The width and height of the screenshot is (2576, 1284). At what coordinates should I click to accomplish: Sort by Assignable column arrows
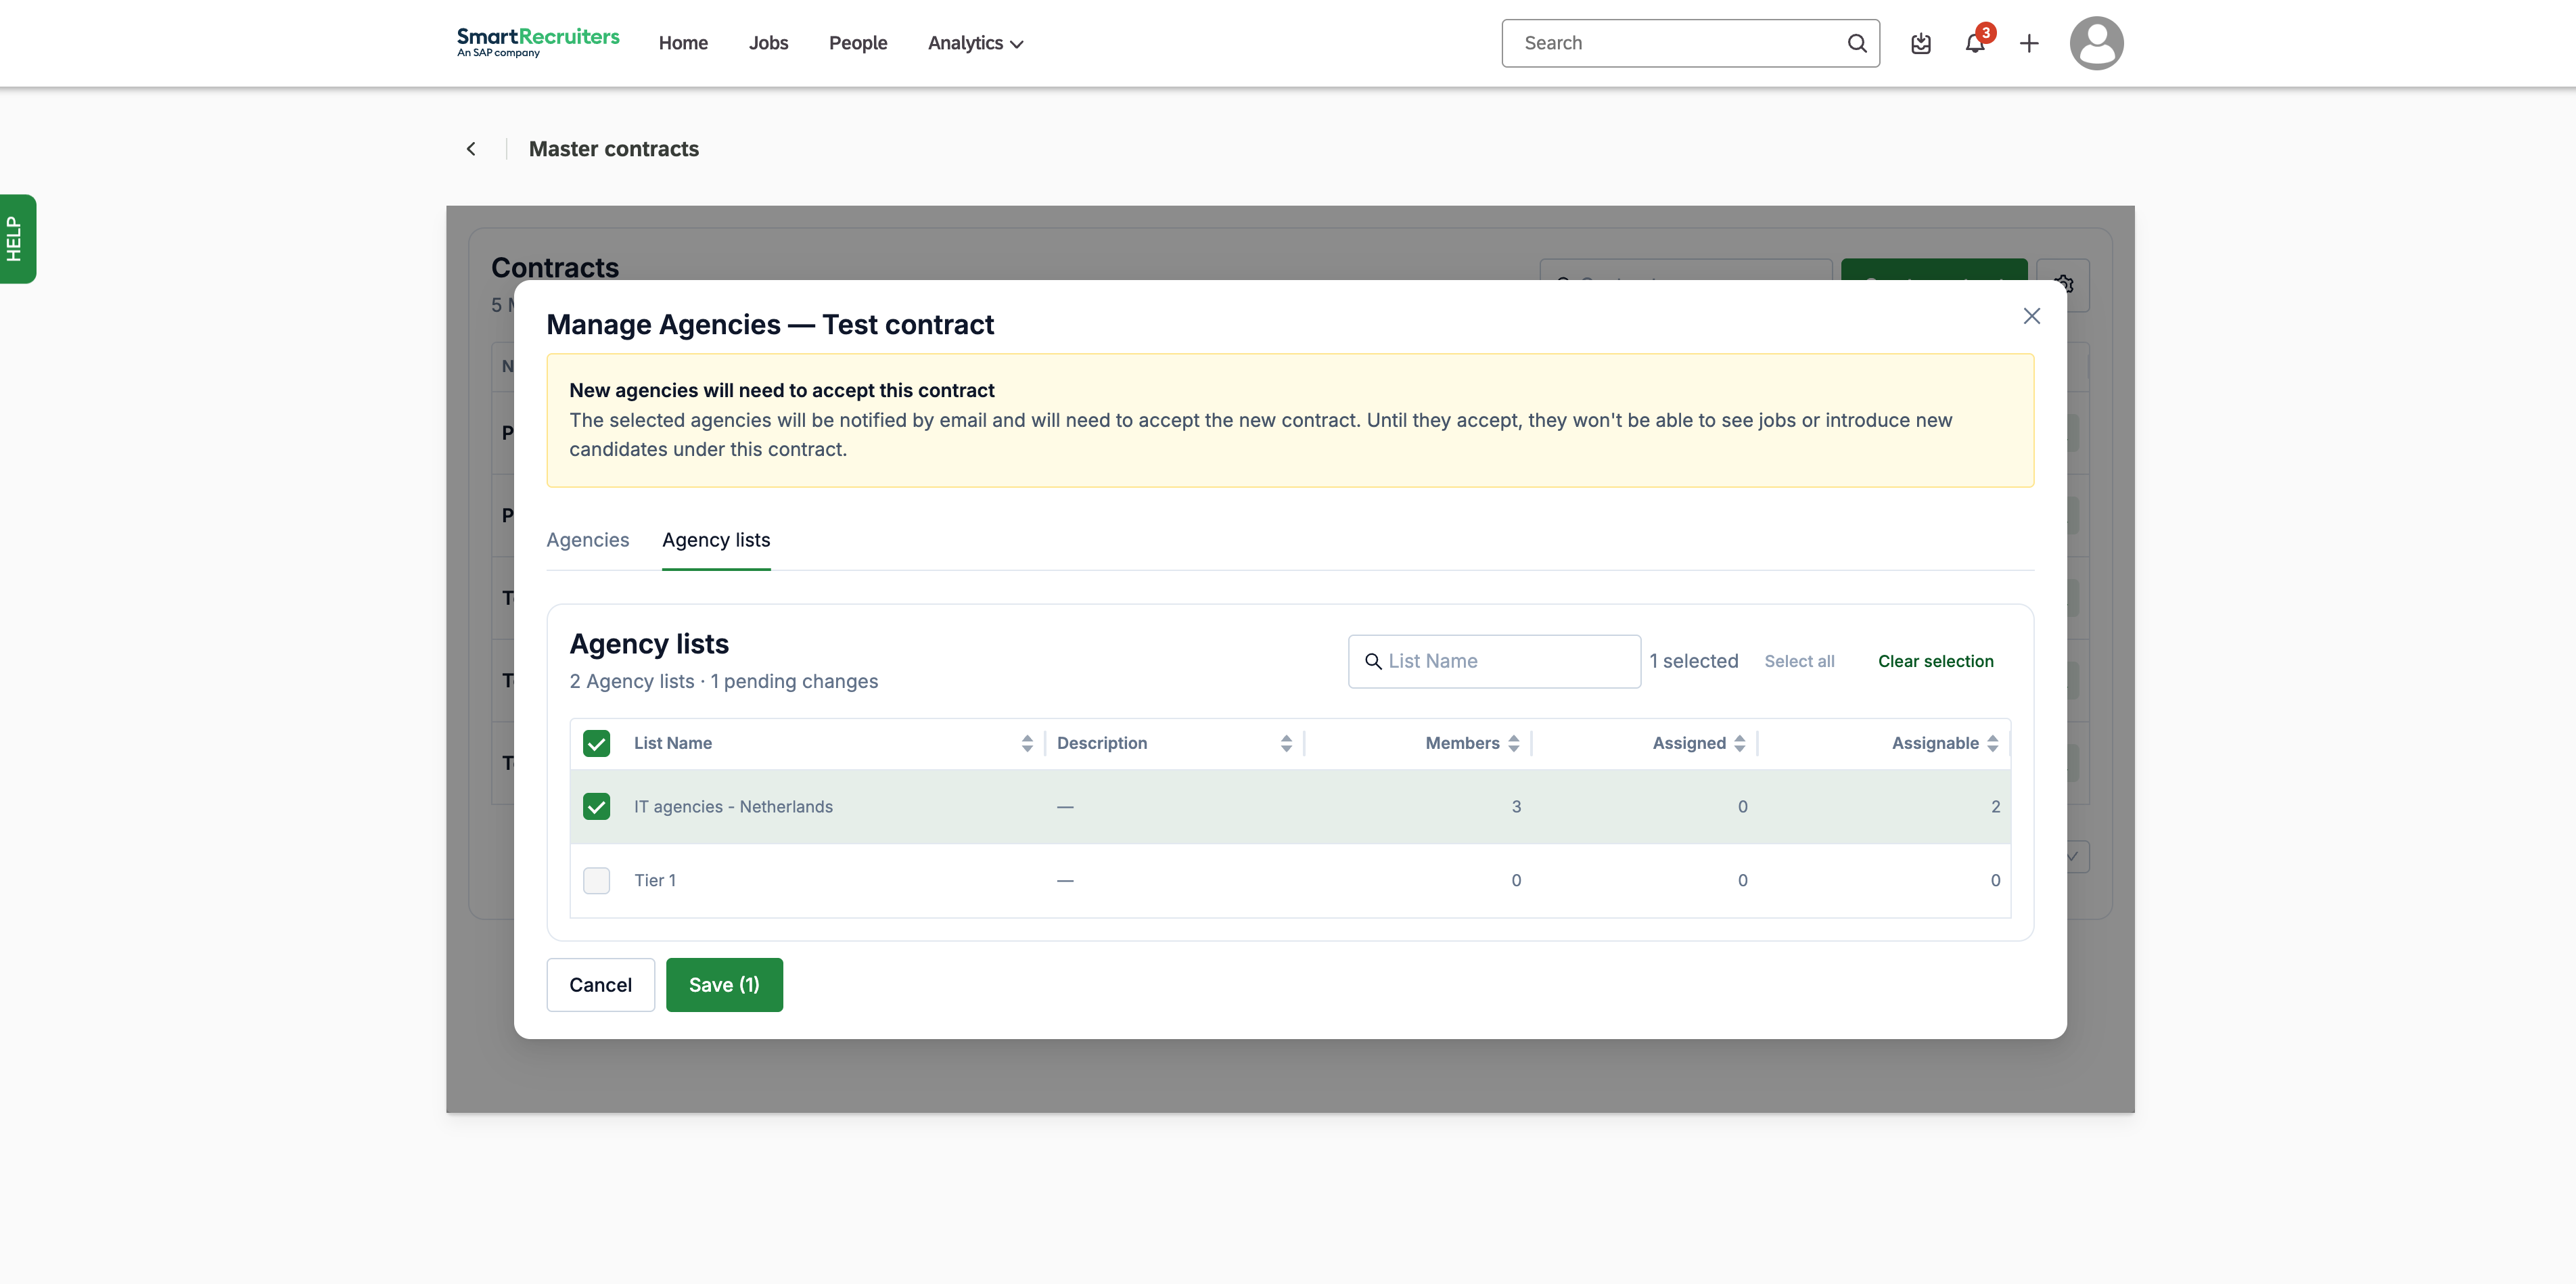[1992, 743]
